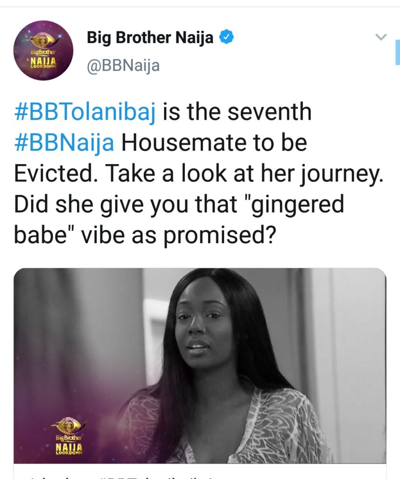
Task: Open the Big Brother Naija display name
Action: click(x=150, y=38)
